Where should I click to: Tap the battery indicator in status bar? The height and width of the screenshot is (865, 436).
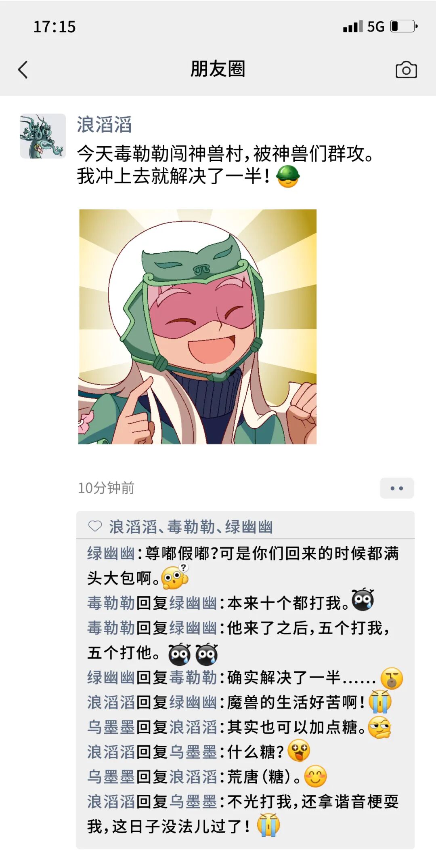click(404, 27)
